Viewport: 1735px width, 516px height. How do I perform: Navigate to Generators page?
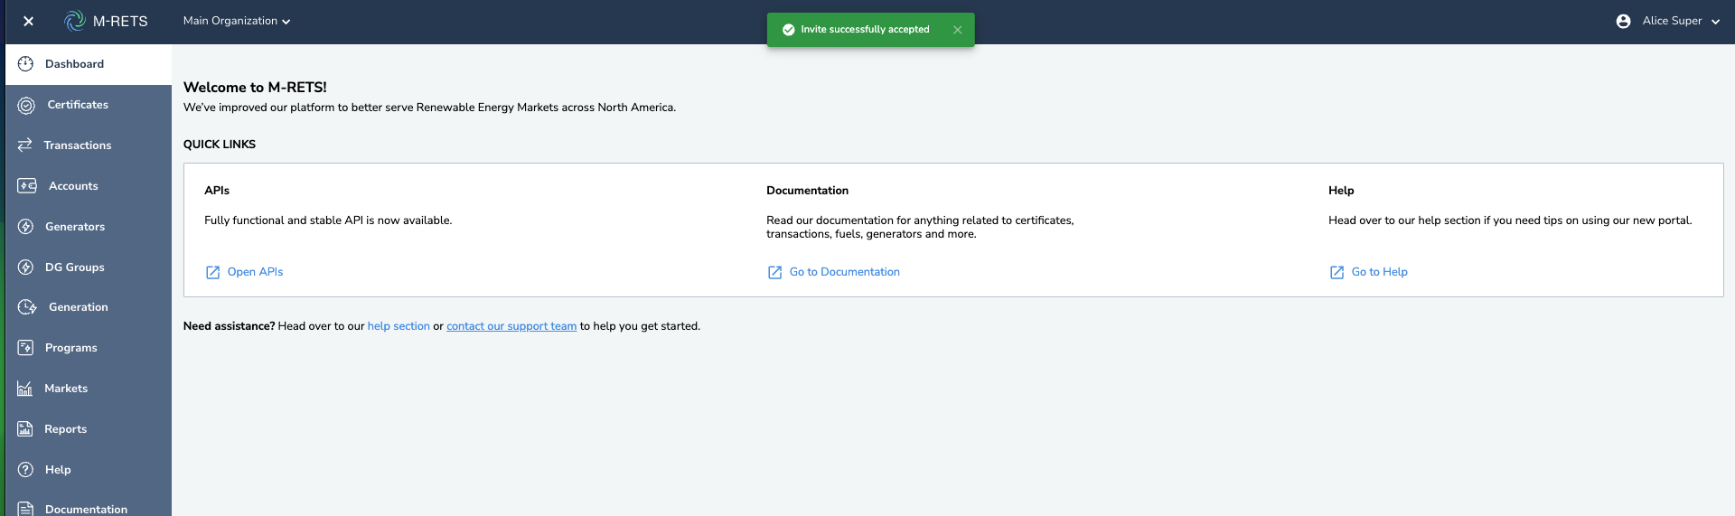89,227
